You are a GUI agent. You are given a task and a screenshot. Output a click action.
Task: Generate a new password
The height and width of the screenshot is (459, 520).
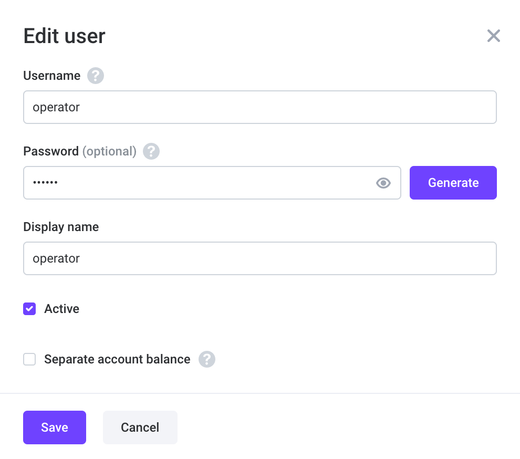click(453, 183)
